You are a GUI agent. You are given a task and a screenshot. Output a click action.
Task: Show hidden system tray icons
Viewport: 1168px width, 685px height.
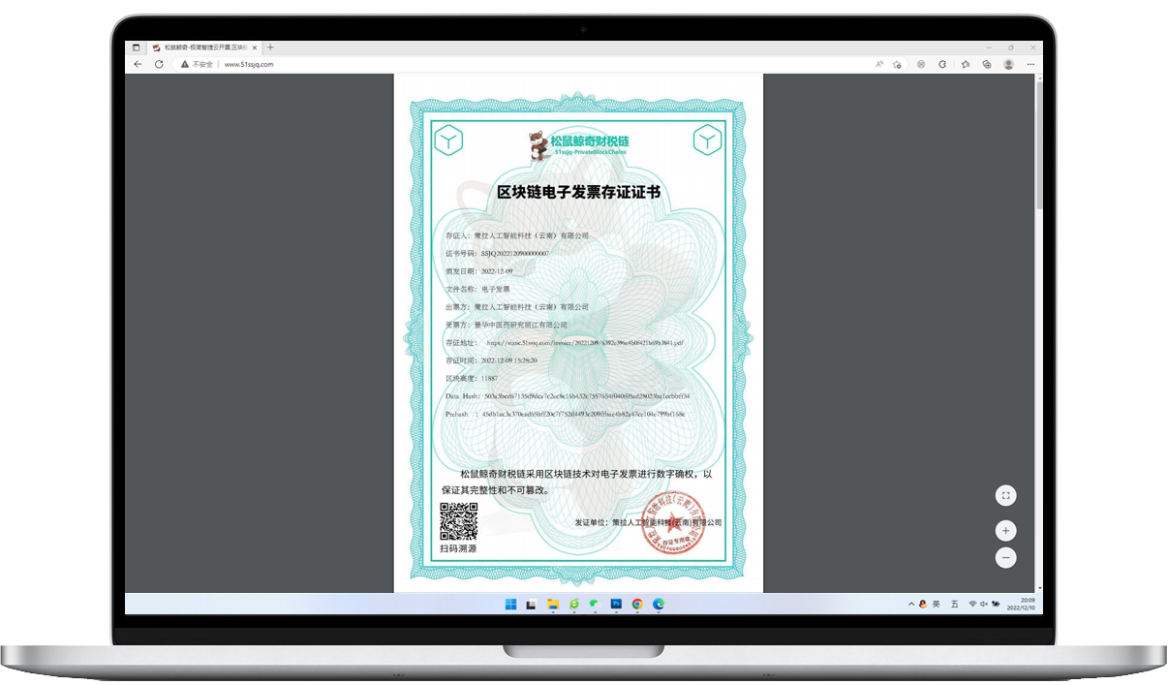tap(911, 605)
